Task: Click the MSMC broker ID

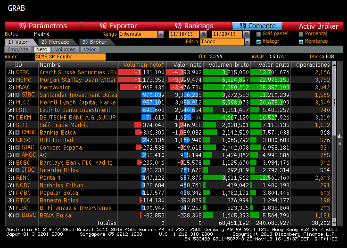Action: [x=24, y=80]
